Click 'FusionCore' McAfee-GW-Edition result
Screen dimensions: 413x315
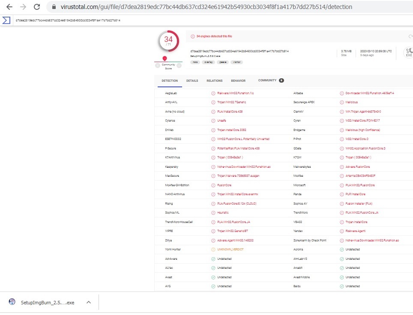click(224, 185)
